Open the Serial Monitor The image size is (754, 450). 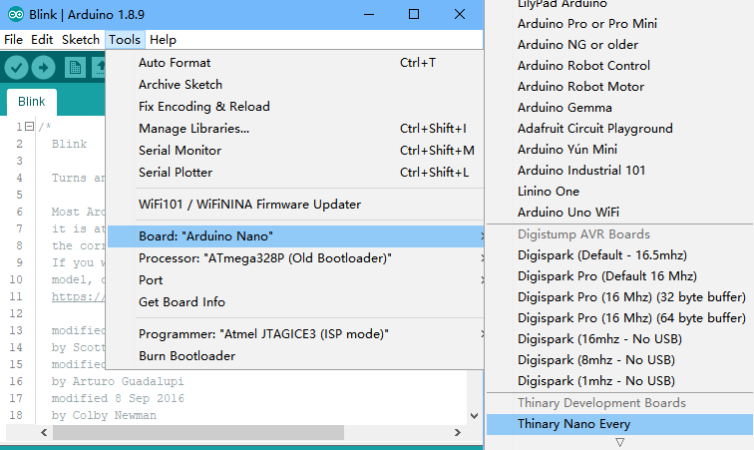(x=295, y=150)
